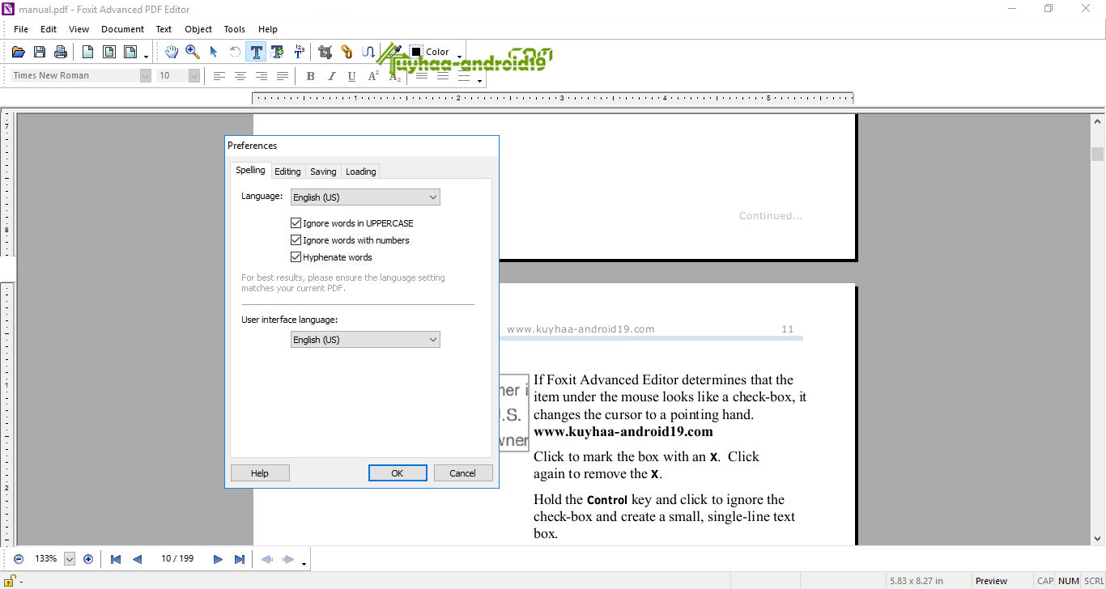The height and width of the screenshot is (589, 1106).
Task: Click the black Color swatch
Action: (x=416, y=52)
